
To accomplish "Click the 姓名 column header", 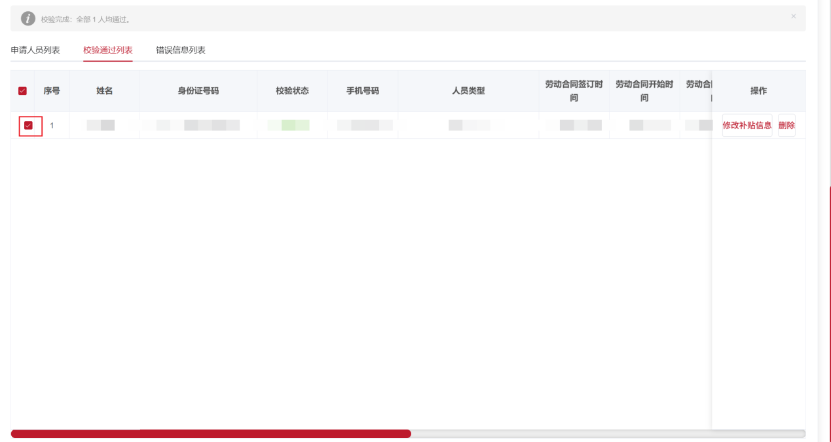I will point(105,91).
